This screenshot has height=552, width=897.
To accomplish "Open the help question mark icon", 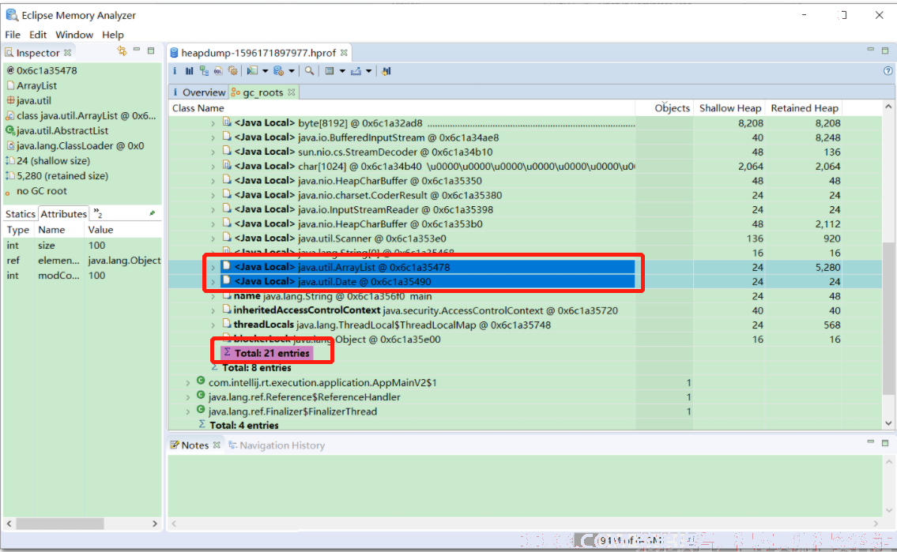I will point(888,71).
